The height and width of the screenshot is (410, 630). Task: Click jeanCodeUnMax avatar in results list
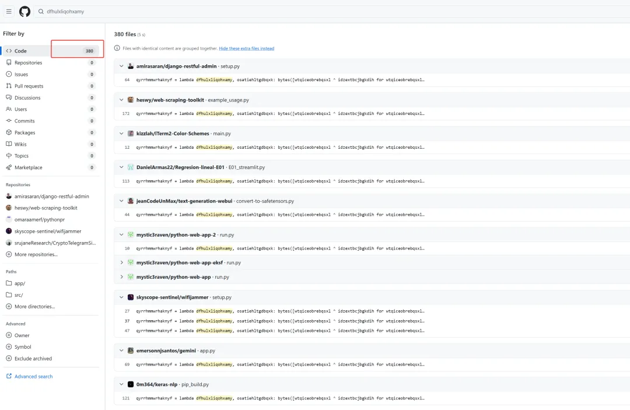pyautogui.click(x=131, y=201)
